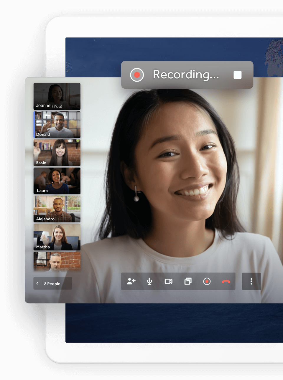Expand the three-dot options menu
Screen dimensions: 283x380
tap(251, 281)
